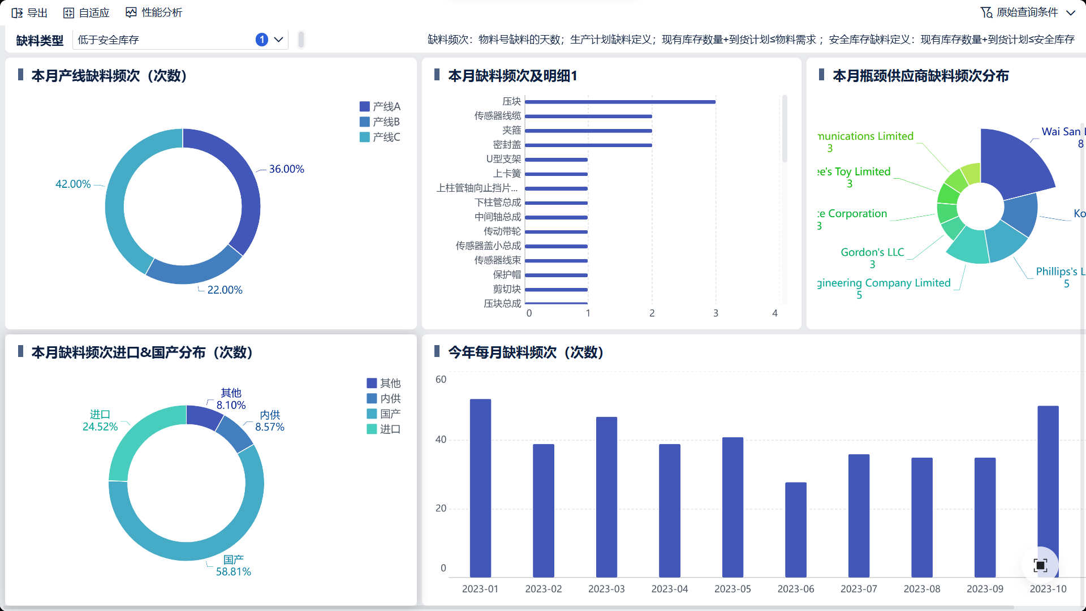The width and height of the screenshot is (1086, 611).
Task: Open the performance analysis (性能分析) icon
Action: click(x=131, y=12)
